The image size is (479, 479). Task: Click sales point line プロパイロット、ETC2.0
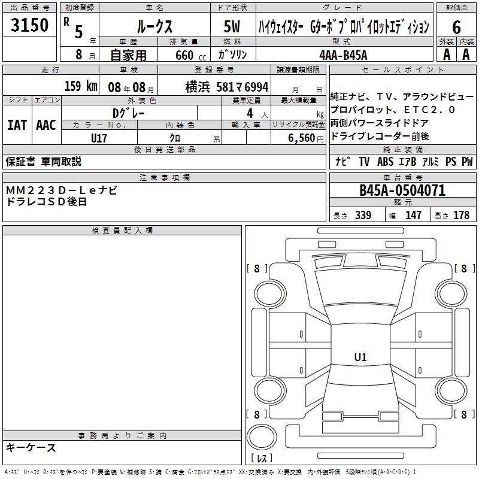[393, 110]
